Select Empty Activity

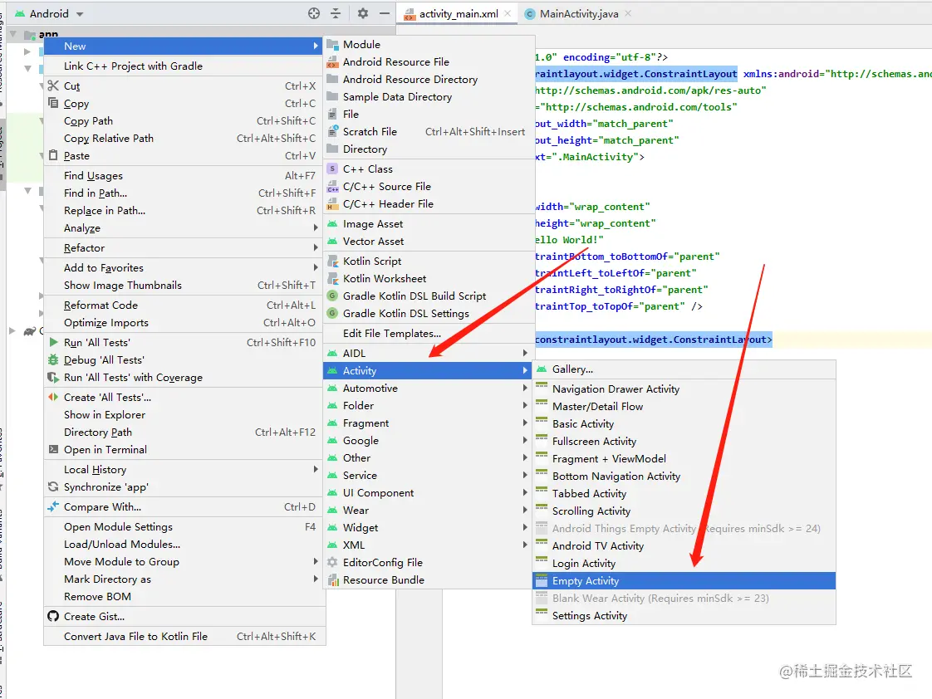coord(684,581)
